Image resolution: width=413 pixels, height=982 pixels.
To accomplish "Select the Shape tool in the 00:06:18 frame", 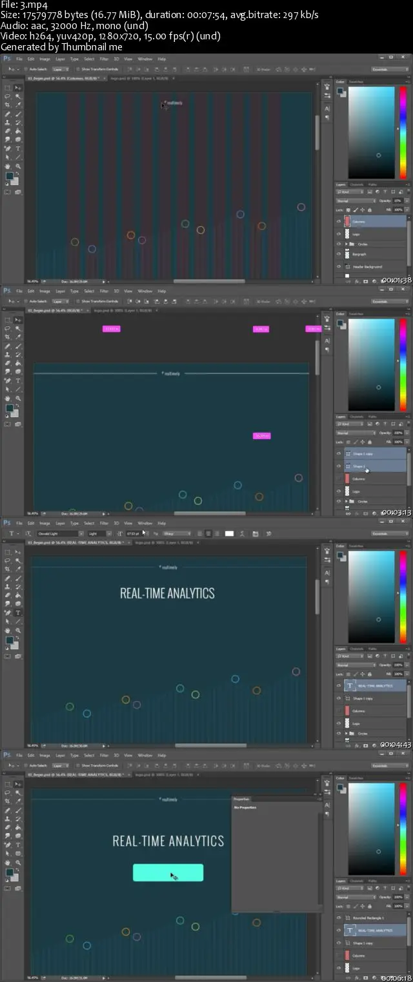I will [18, 854].
